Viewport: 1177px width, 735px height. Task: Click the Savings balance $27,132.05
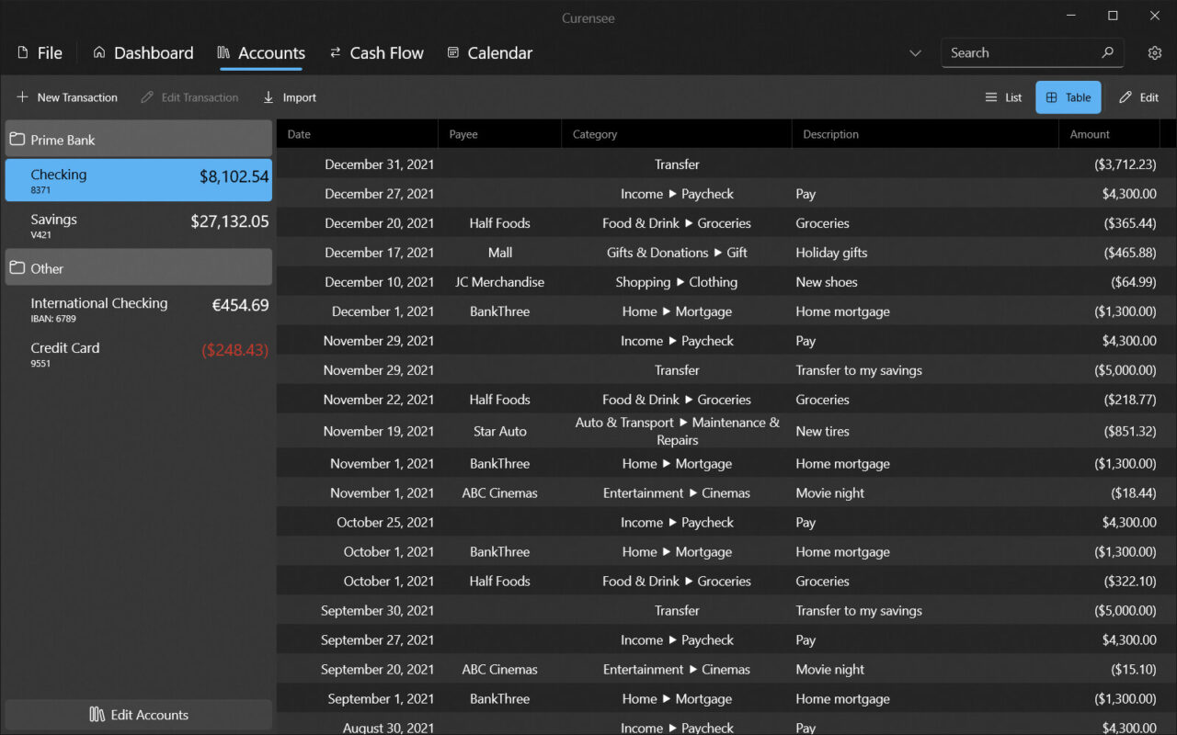coord(230,221)
